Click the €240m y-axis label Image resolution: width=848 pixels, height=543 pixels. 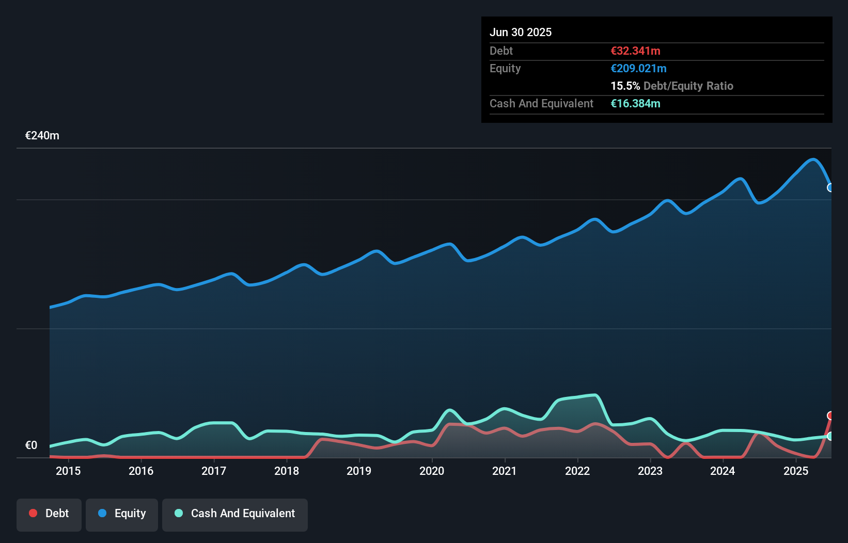[42, 136]
